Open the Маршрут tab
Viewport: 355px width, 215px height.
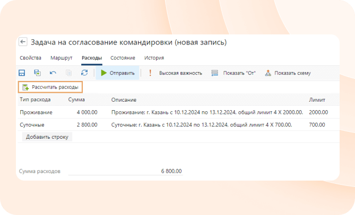click(61, 58)
